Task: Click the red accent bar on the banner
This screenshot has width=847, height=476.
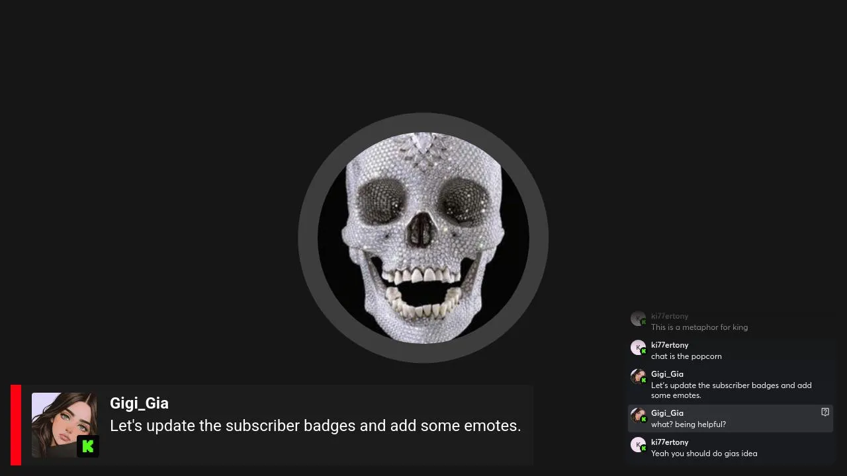Action: (x=16, y=425)
